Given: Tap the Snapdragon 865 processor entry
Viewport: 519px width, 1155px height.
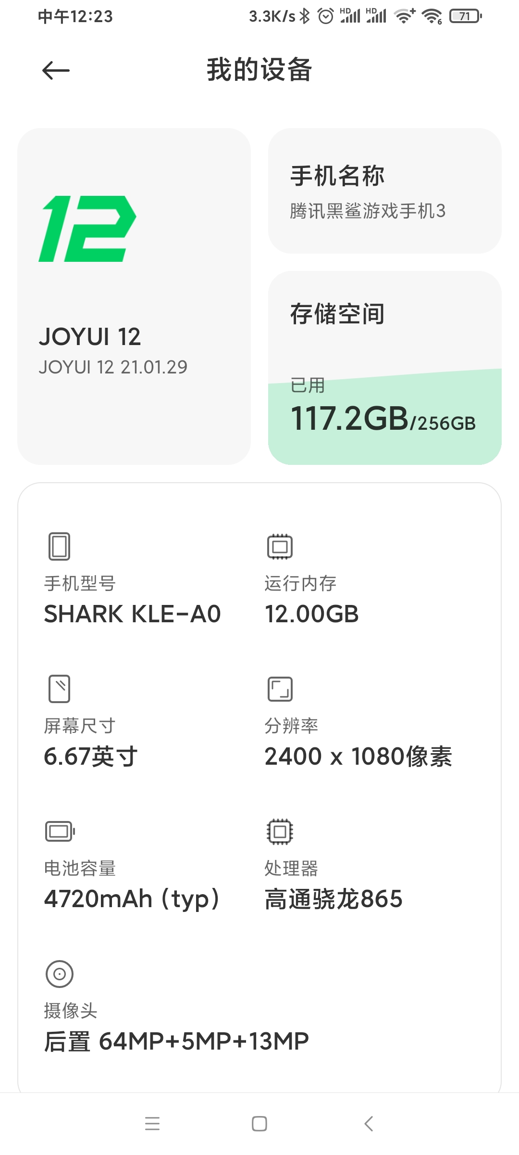Looking at the screenshot, I should pyautogui.click(x=334, y=898).
